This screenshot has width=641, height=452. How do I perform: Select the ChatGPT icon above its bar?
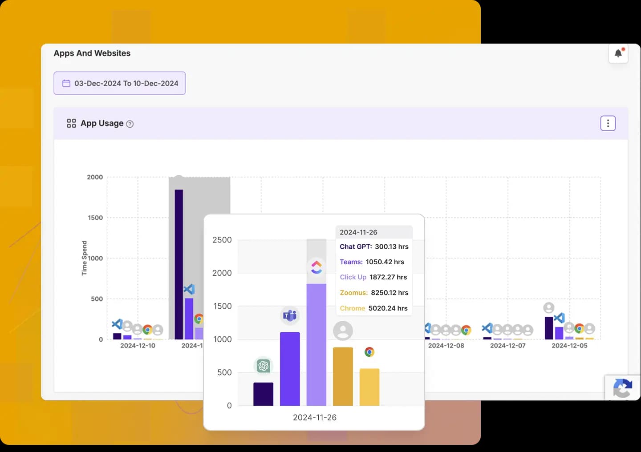(263, 366)
